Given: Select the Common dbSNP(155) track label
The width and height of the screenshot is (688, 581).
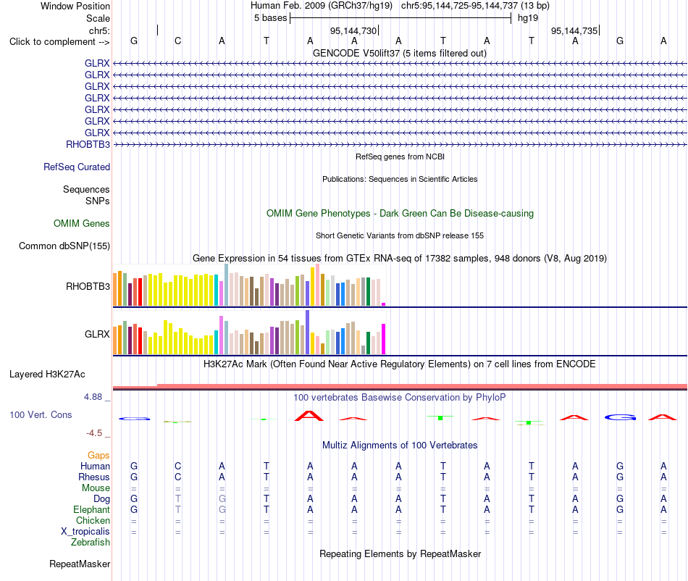Looking at the screenshot, I should pyautogui.click(x=64, y=246).
